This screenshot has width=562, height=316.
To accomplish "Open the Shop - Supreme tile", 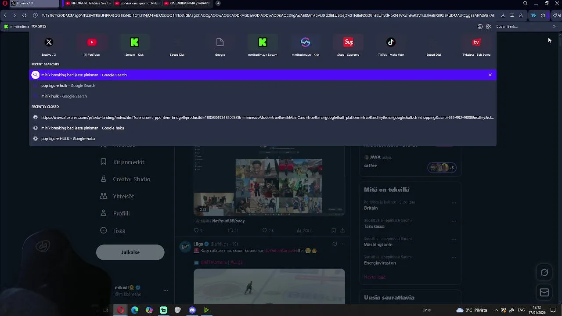I will click(x=348, y=46).
